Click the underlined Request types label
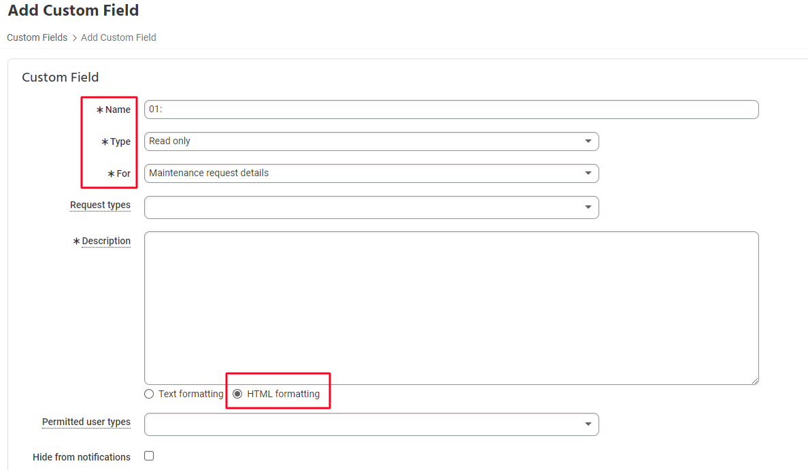 click(x=100, y=205)
